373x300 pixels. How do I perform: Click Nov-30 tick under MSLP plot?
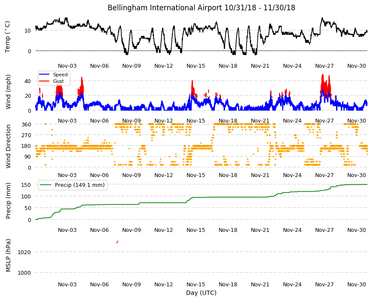click(357, 284)
